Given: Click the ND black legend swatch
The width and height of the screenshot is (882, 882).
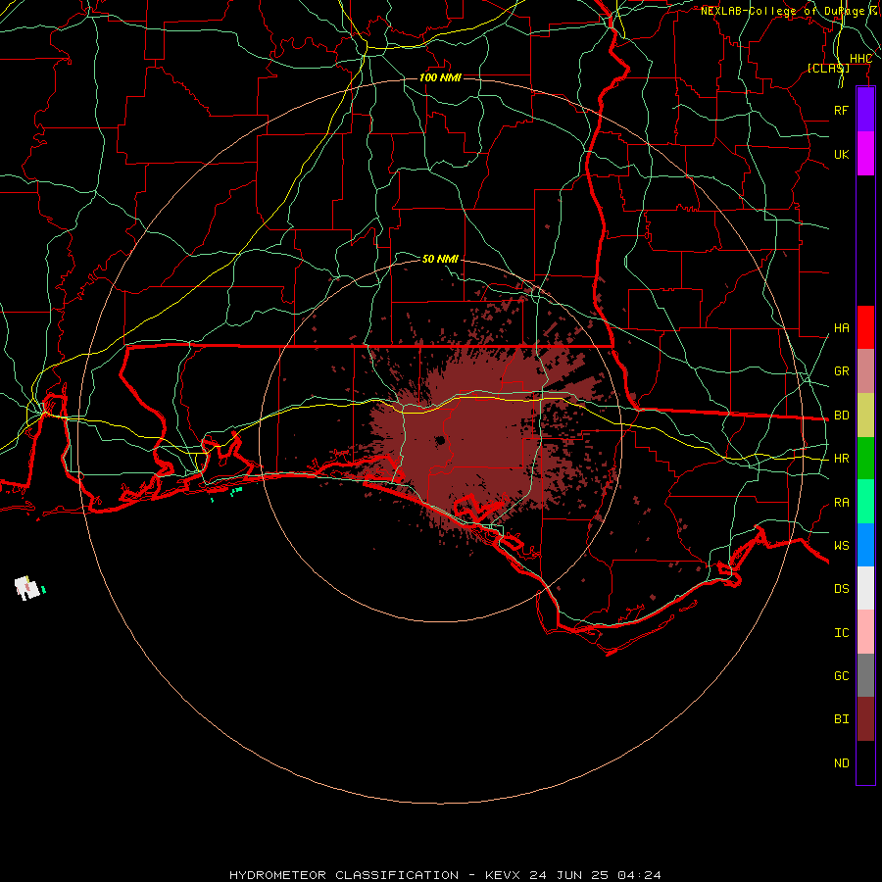Looking at the screenshot, I should coord(865,762).
